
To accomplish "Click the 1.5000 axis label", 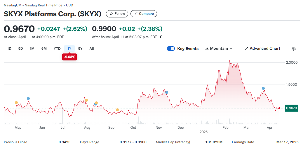I will [x=291, y=85].
